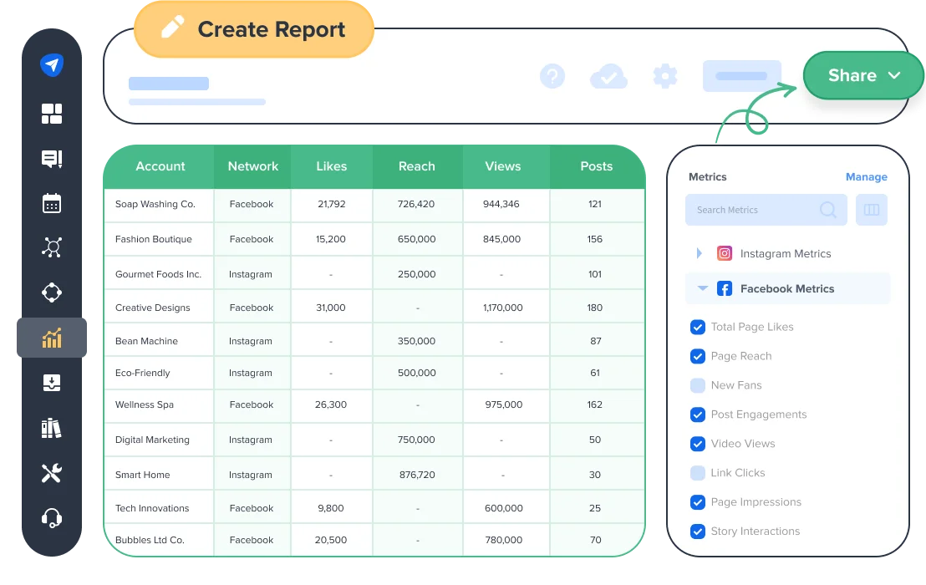Click the library books icon in sidebar
This screenshot has height=585, width=926.
point(52,429)
